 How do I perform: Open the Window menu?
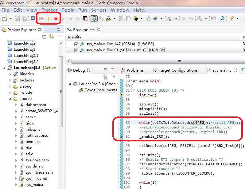tap(120, 10)
